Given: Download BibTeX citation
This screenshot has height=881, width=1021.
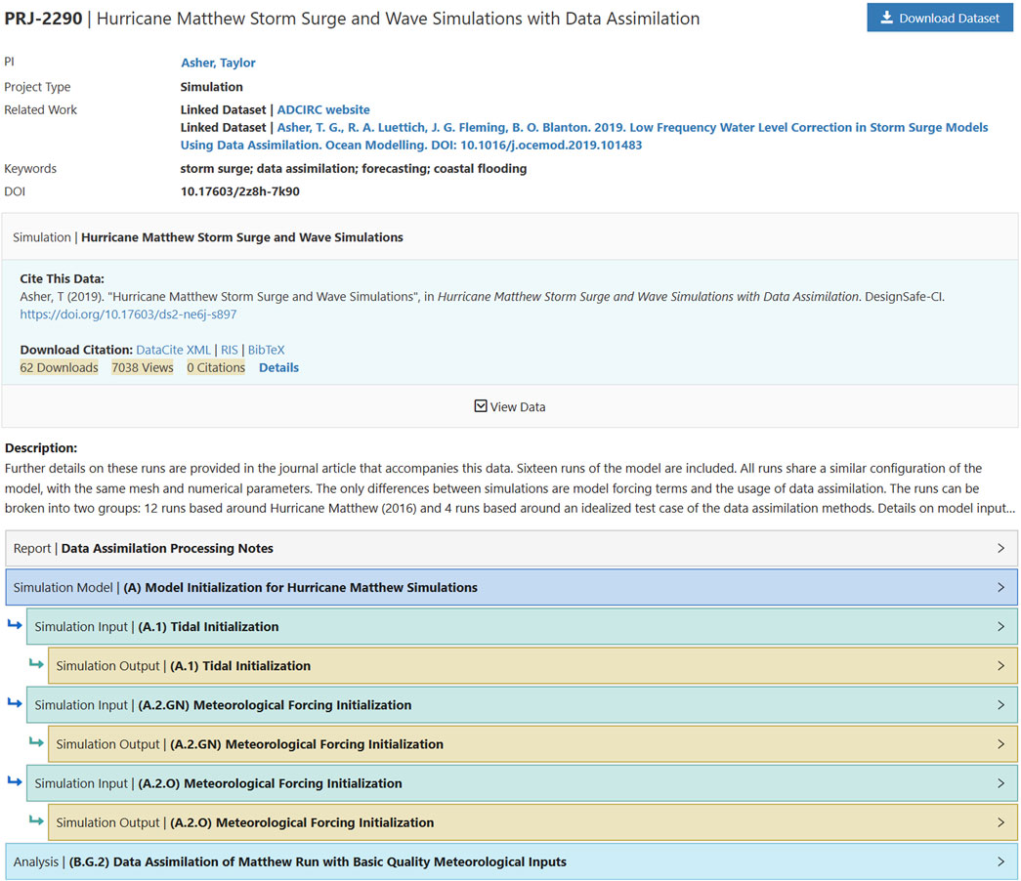Looking at the screenshot, I should 266,350.
